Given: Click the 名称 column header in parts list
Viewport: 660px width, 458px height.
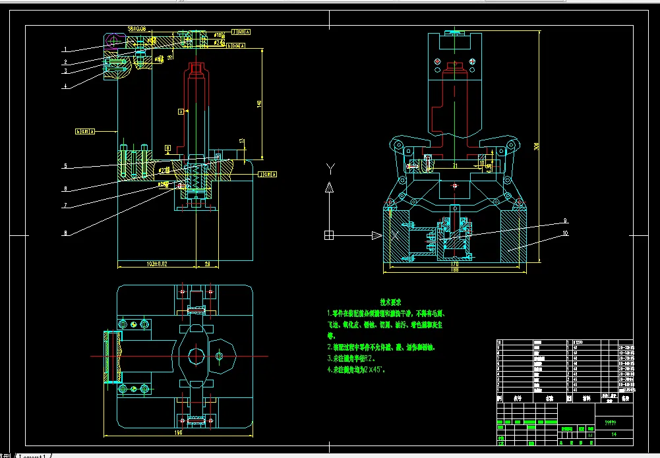Looking at the screenshot, I should point(550,398).
